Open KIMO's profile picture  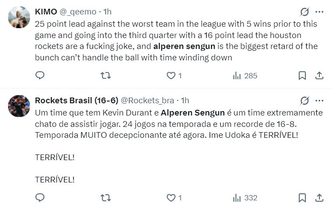(19, 17)
